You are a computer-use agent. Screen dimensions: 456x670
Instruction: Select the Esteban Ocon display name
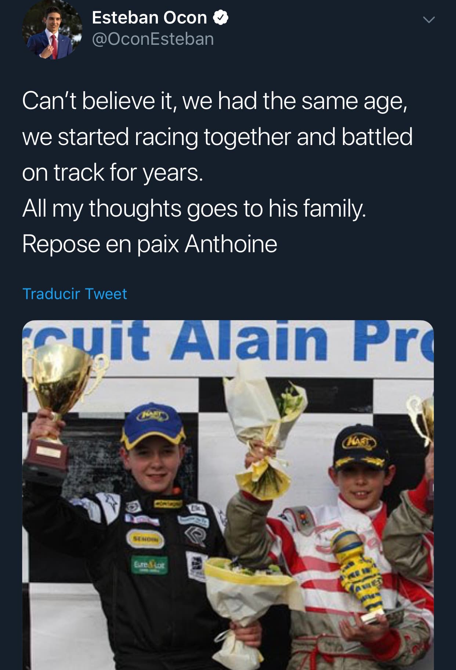click(149, 18)
